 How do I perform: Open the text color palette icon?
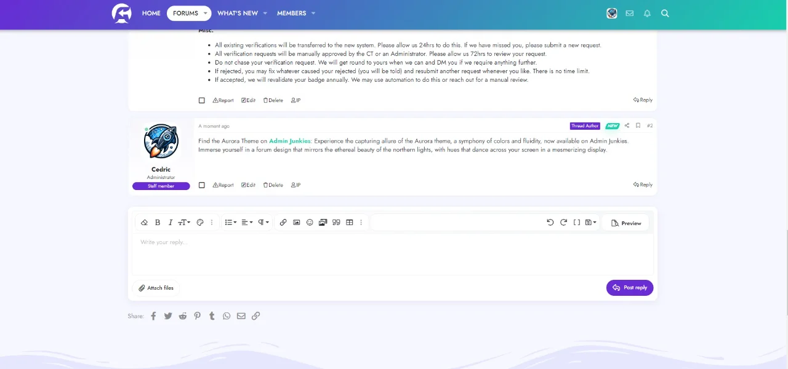pos(200,223)
